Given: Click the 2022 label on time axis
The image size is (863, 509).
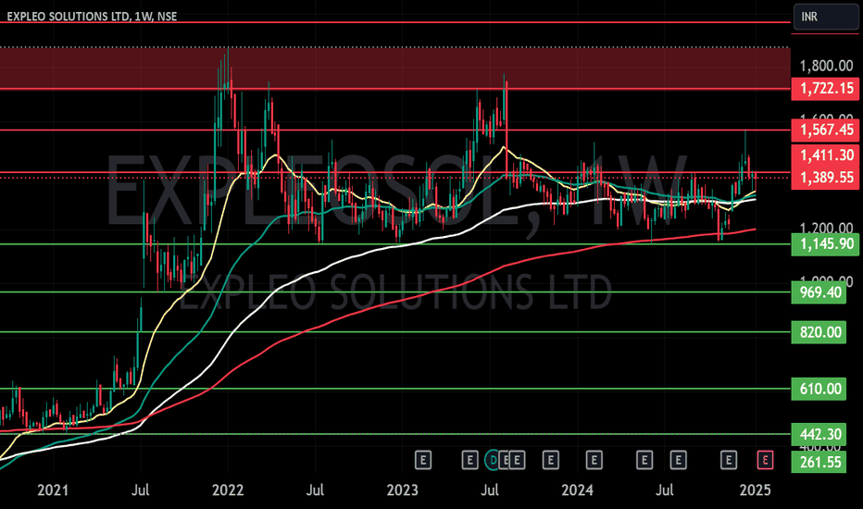Looking at the screenshot, I should pyautogui.click(x=228, y=490).
